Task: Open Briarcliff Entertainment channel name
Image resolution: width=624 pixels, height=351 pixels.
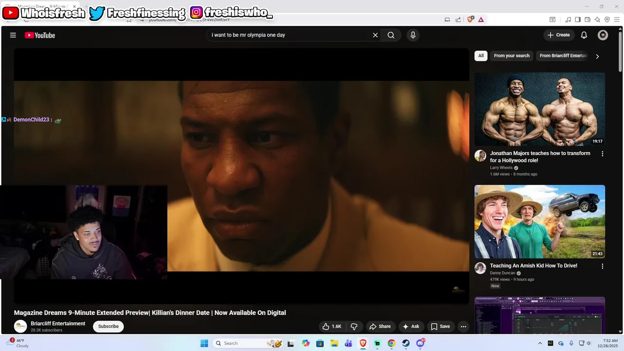Action: tap(58, 324)
